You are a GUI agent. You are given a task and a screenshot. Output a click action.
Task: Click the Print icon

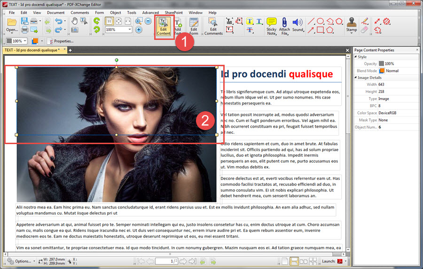tap(24, 30)
